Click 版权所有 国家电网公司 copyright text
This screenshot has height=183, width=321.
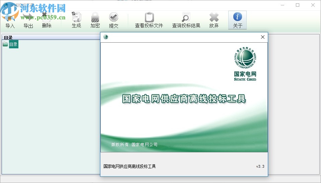pyautogui.click(x=134, y=144)
